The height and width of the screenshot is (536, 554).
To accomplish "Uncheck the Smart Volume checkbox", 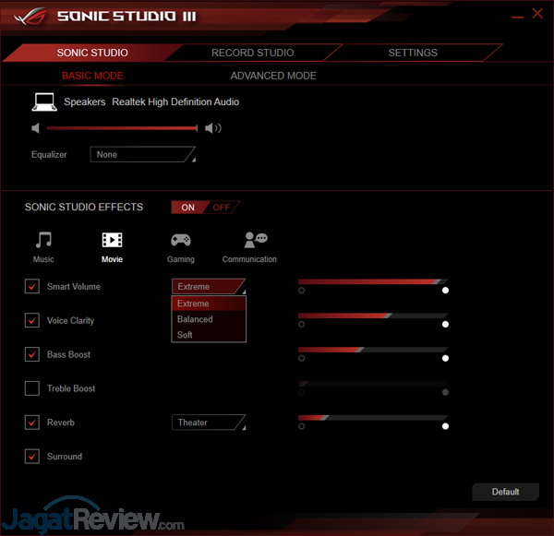I will point(32,286).
